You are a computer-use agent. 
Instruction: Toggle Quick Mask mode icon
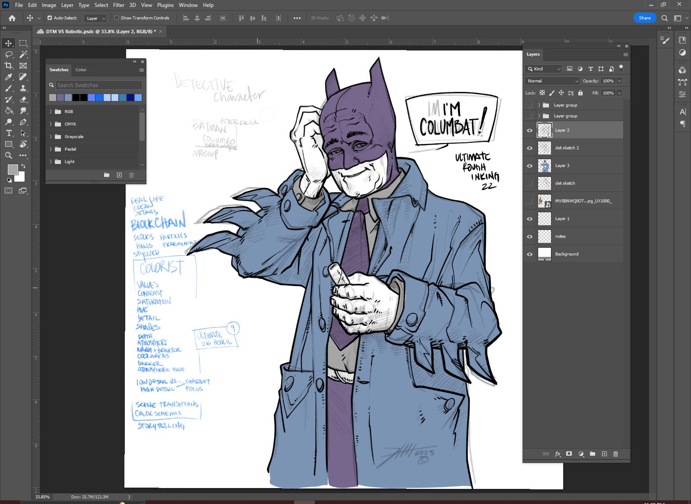[9, 190]
